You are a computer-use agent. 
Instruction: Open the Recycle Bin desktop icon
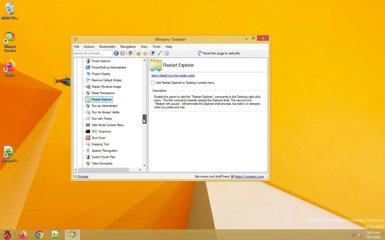click(10, 11)
